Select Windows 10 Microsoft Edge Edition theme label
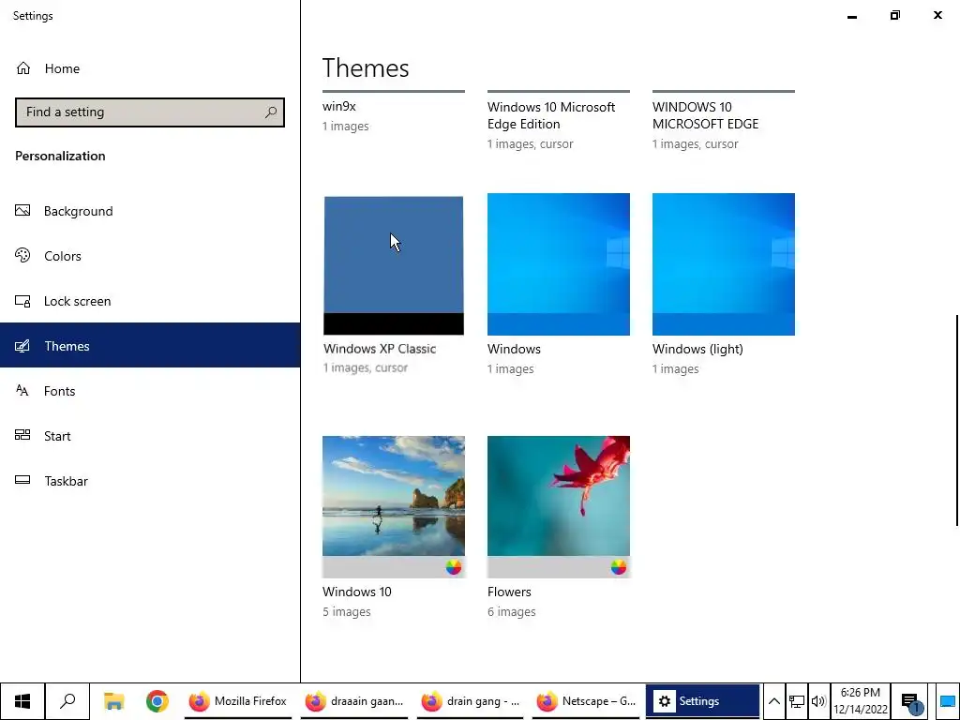This screenshot has height=720, width=960. pos(551,115)
